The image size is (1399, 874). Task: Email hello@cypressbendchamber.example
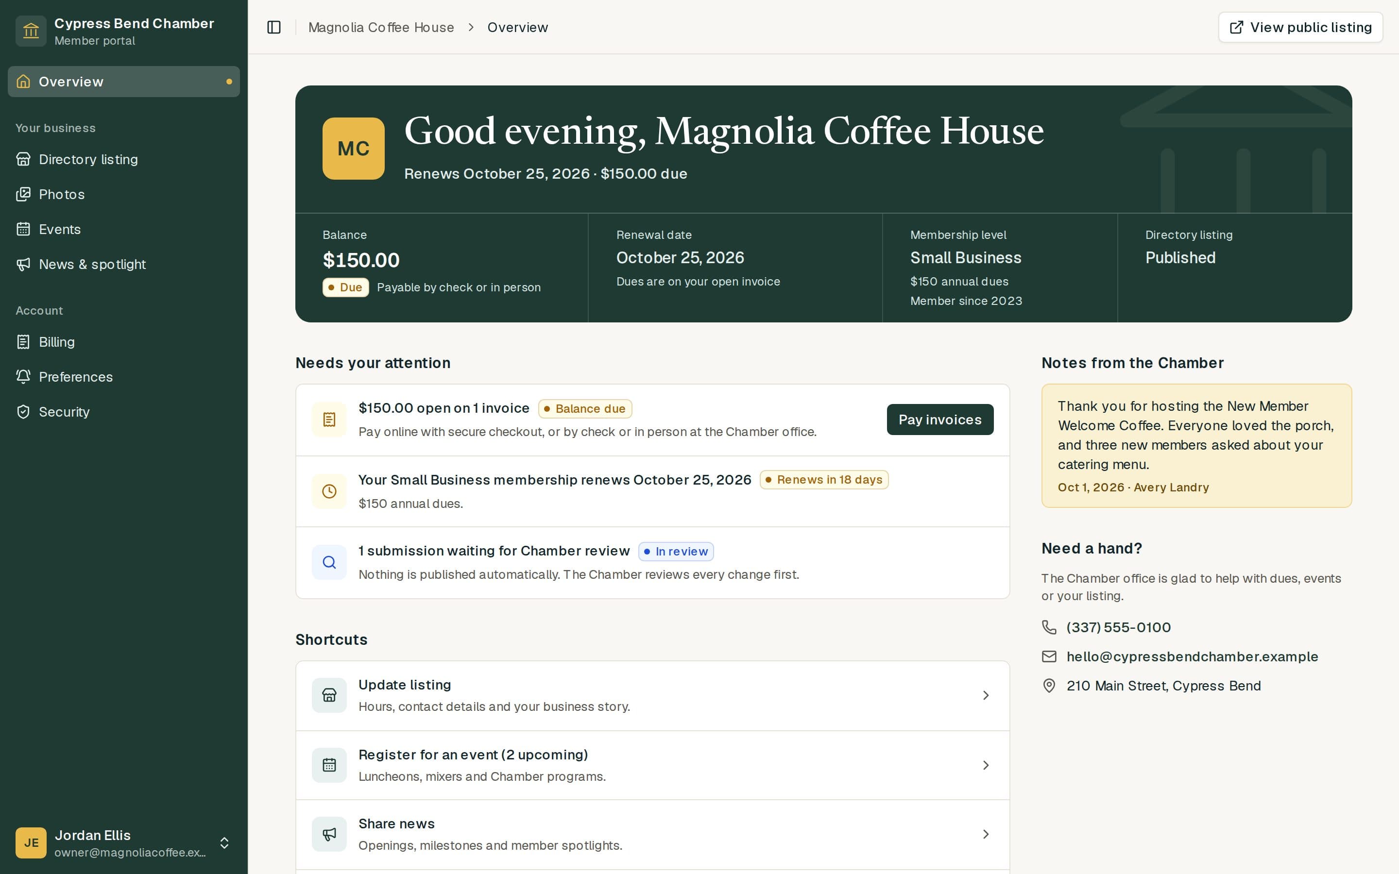click(x=1192, y=656)
